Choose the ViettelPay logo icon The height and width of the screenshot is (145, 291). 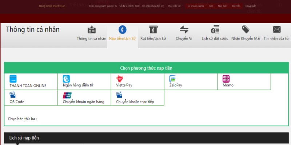(x=119, y=79)
